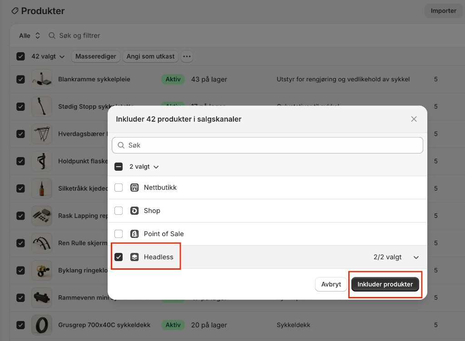465x341 pixels.
Task: Uncheck Blankramme sykkelpleie row checkbox
Action: click(20, 79)
